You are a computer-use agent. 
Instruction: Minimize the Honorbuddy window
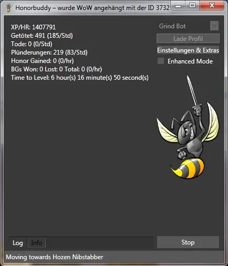(x=178, y=6)
